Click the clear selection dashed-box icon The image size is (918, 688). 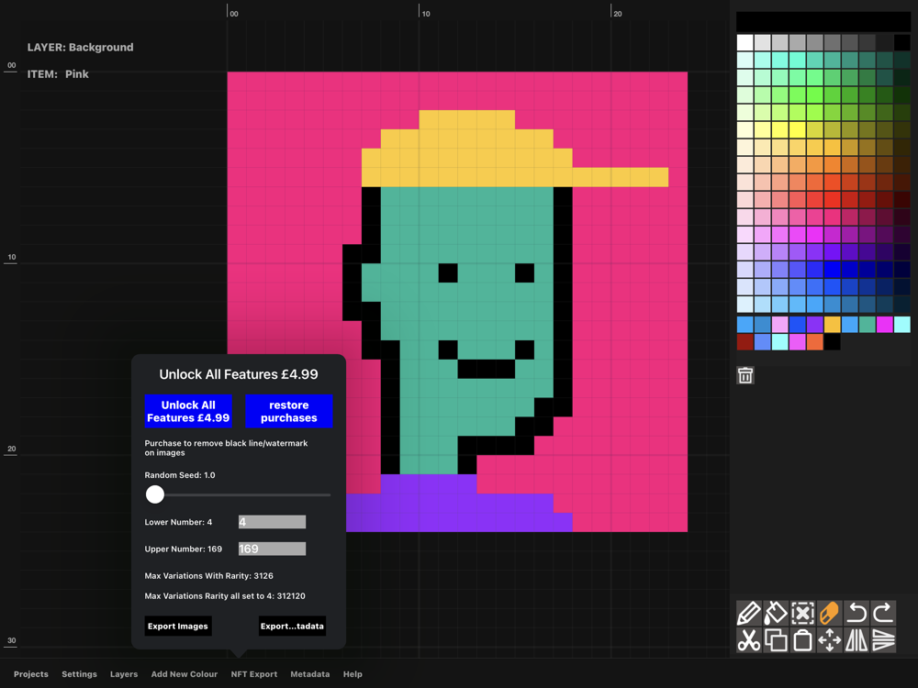click(802, 613)
